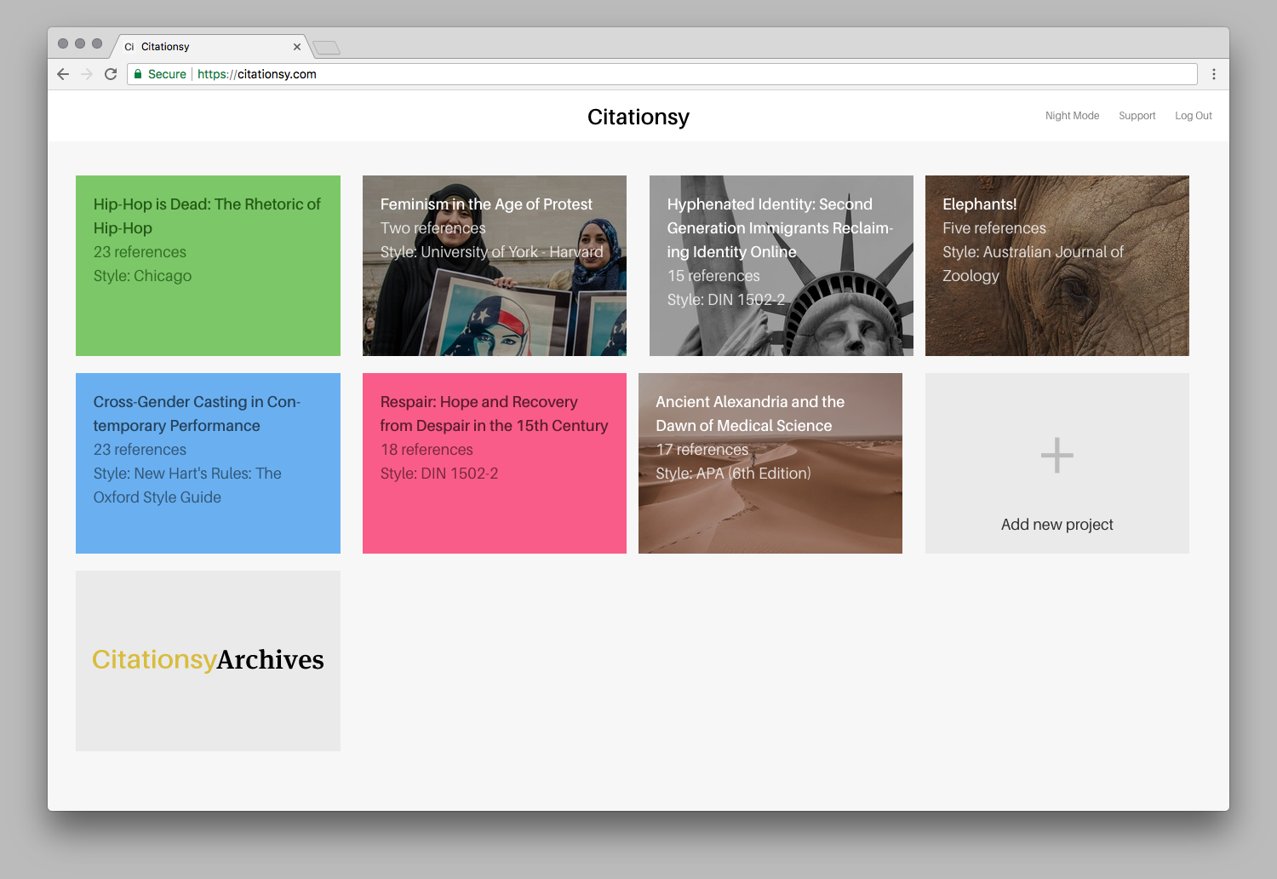Open Feminism in the Age of Protest project
This screenshot has width=1277, height=879.
tap(494, 266)
